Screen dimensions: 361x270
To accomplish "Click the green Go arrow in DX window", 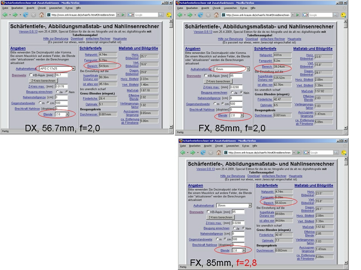I will coord(123,15).
